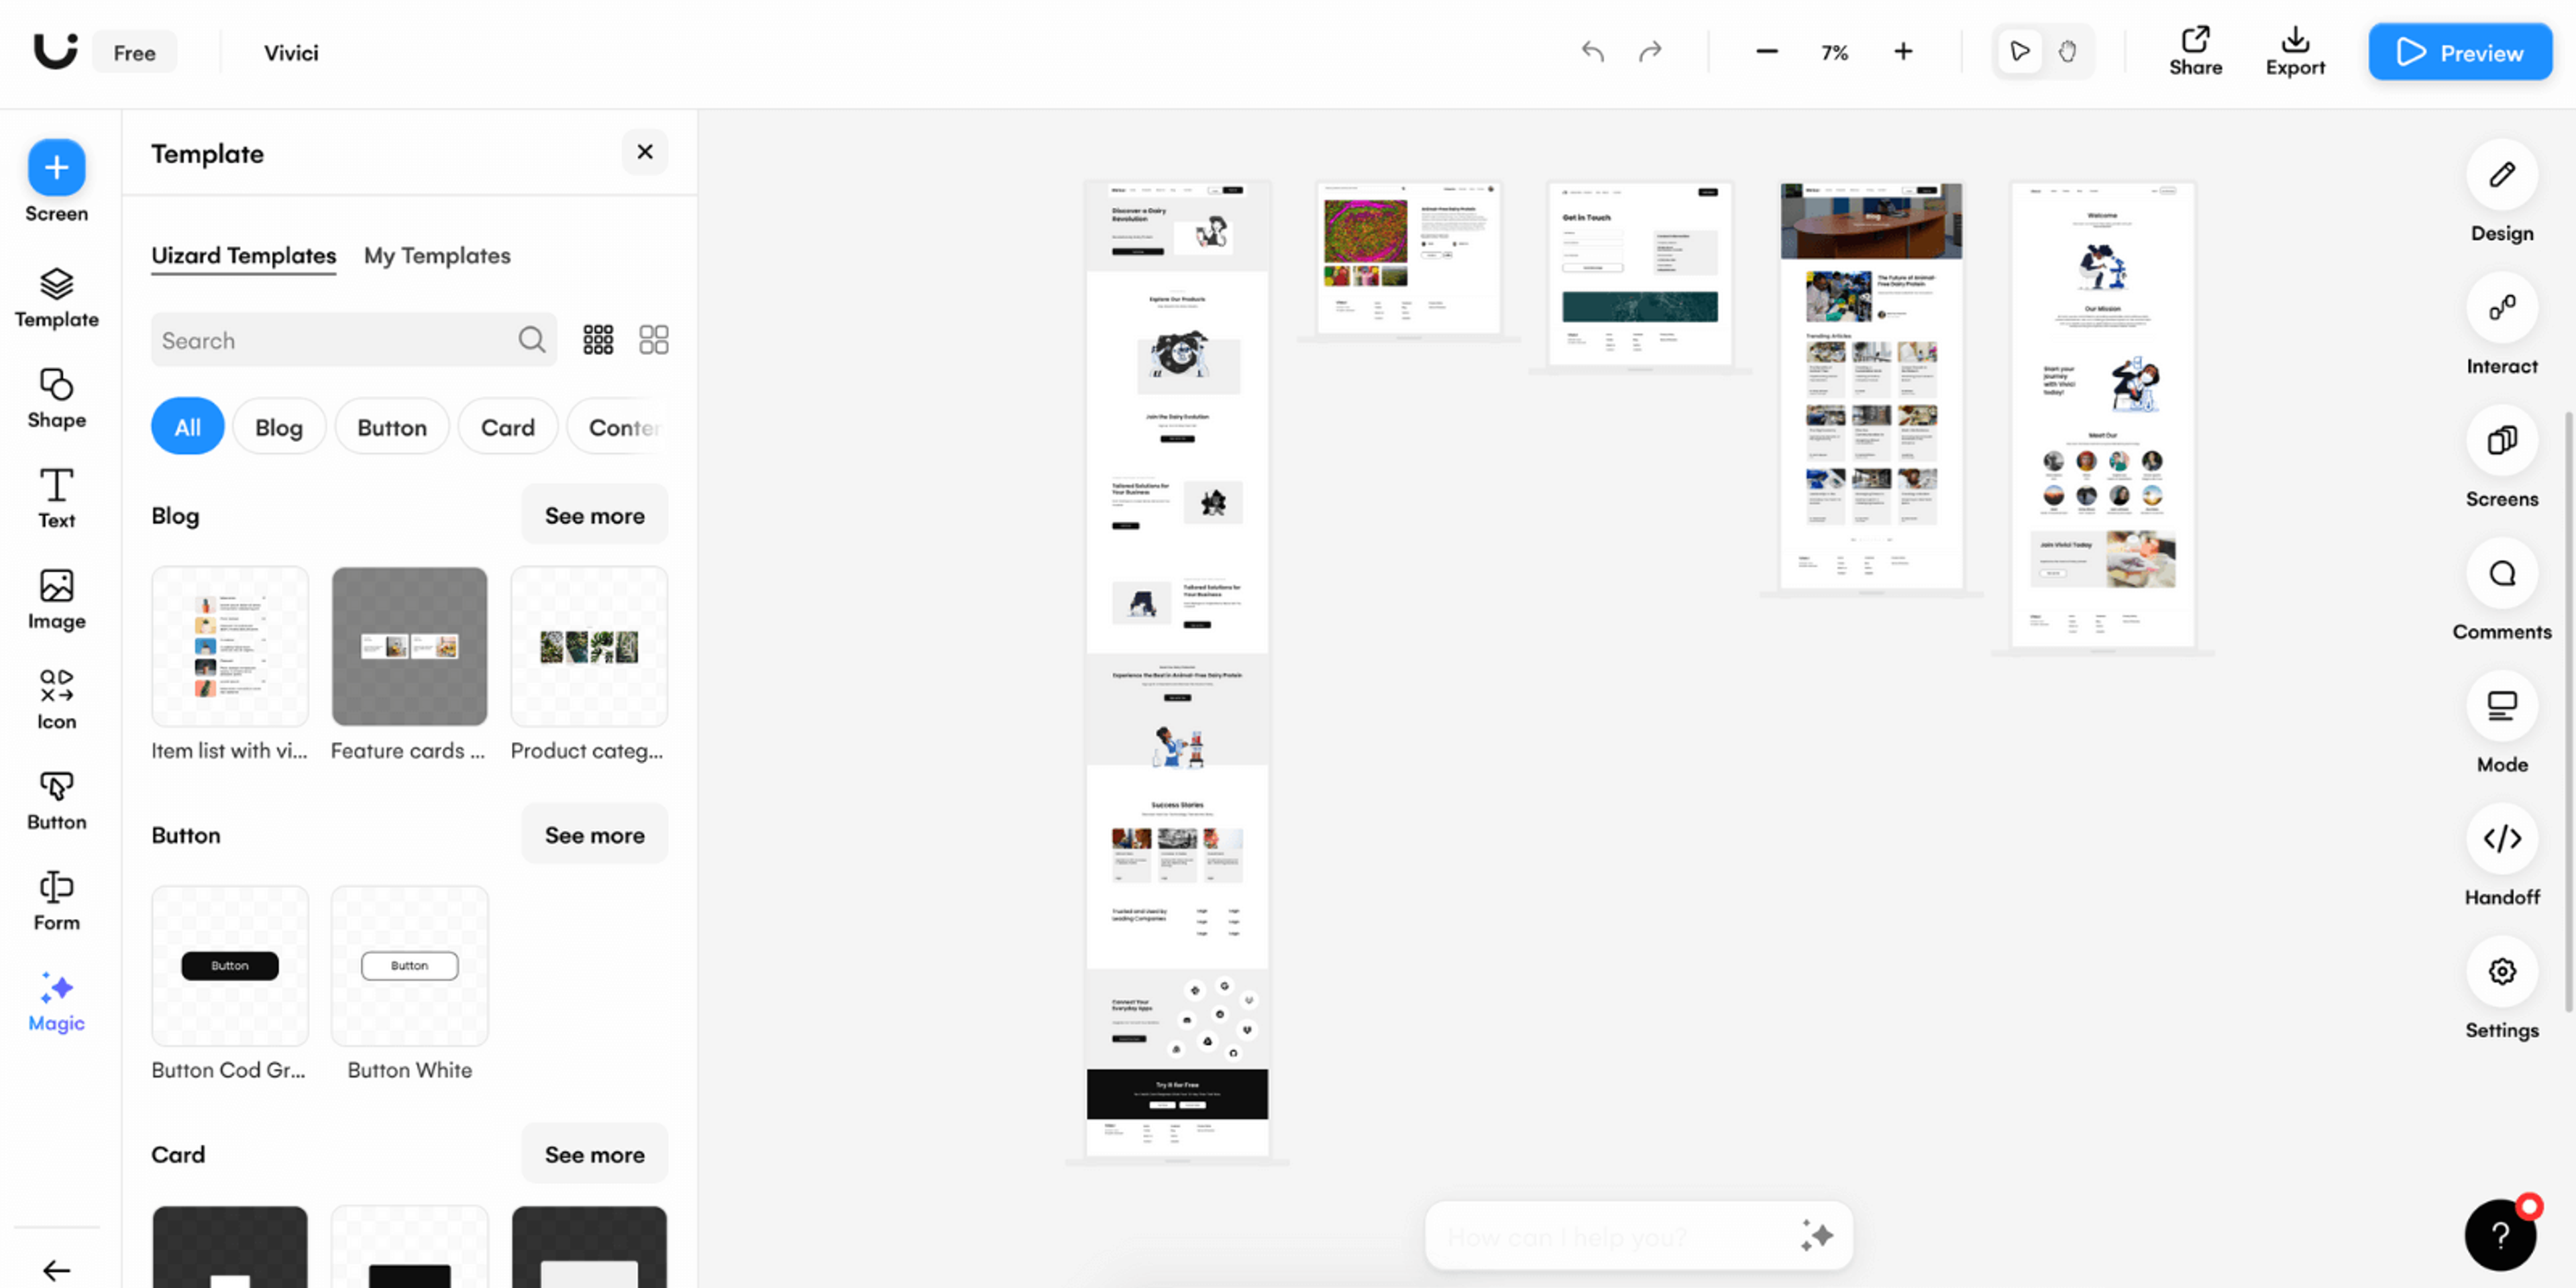Select the long landing page screen

(x=1177, y=670)
